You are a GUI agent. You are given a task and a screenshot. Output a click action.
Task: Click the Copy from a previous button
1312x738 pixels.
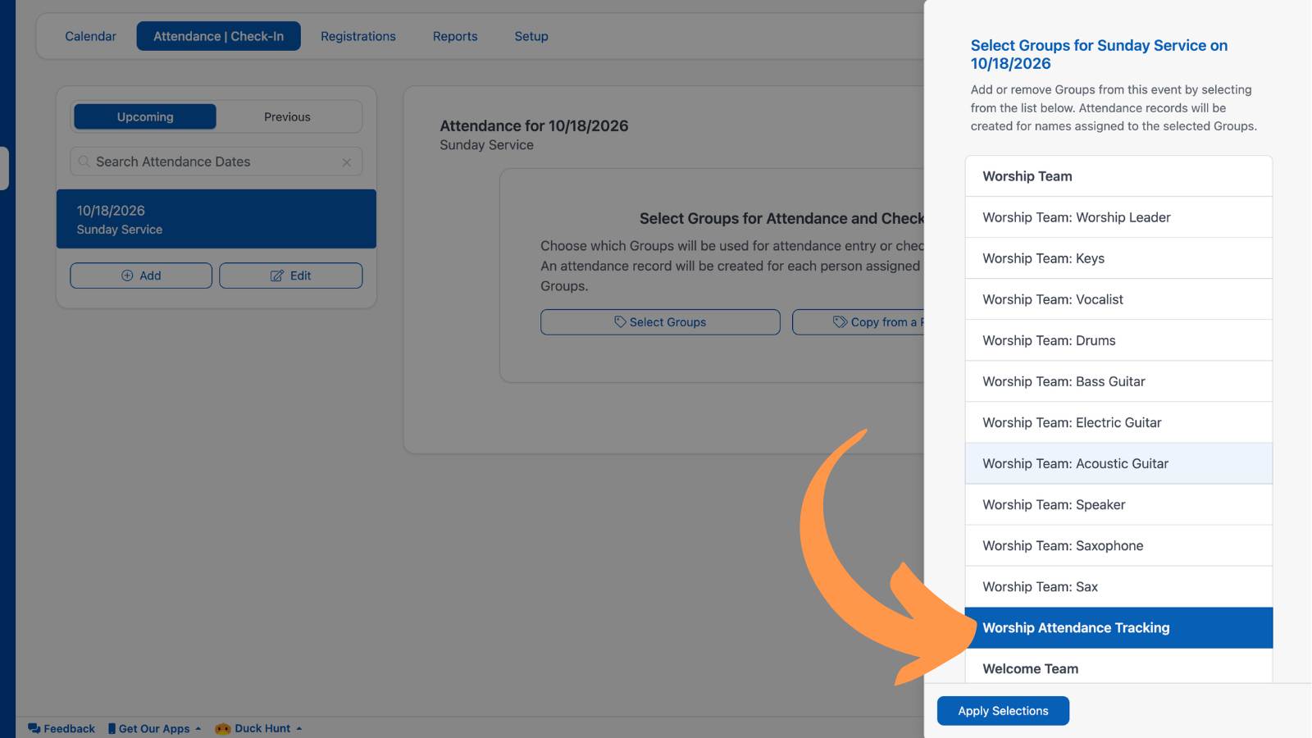tap(859, 322)
